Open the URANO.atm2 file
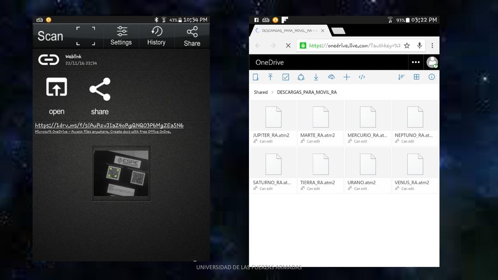This screenshot has height=280, width=498. click(x=368, y=171)
